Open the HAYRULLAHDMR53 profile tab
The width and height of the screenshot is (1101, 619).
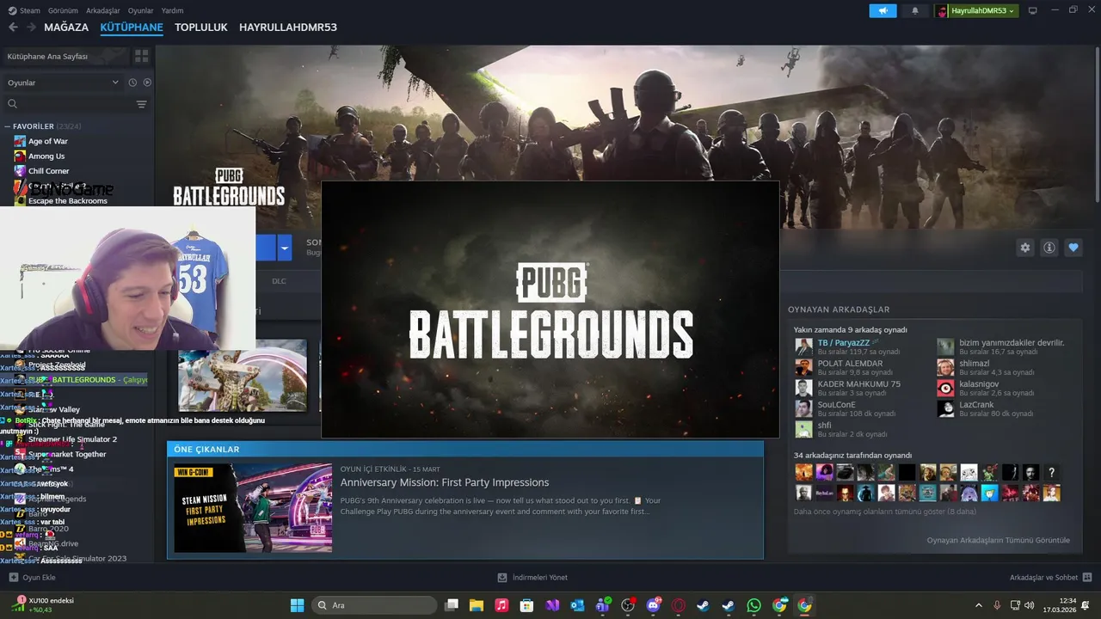pyautogui.click(x=288, y=28)
